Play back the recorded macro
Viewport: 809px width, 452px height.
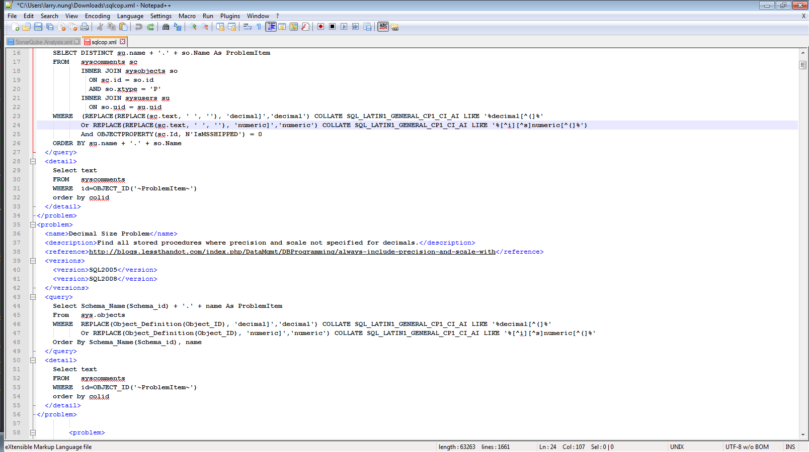[x=344, y=27]
